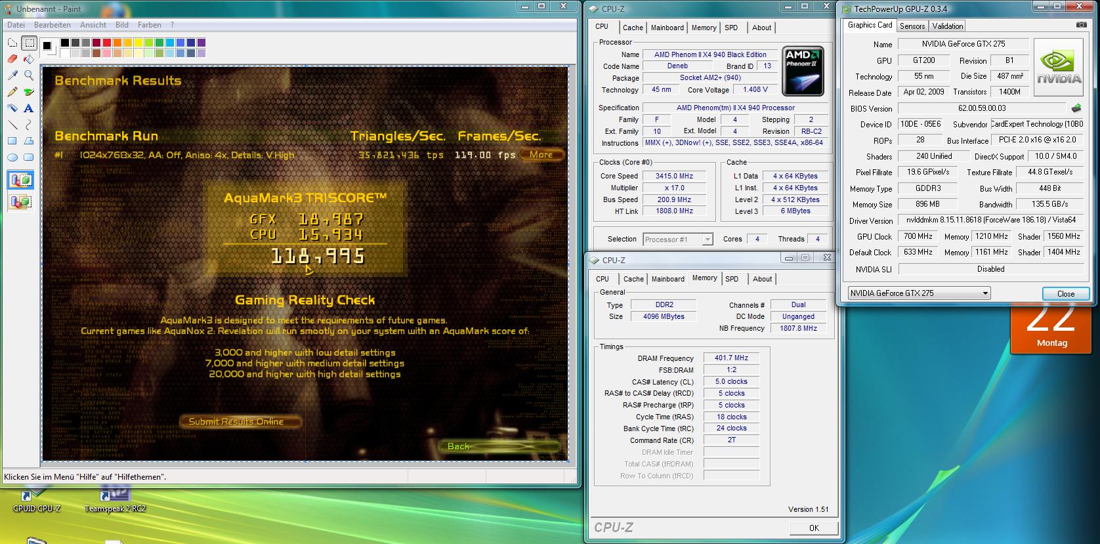Select the rectangular Select tool in Paint
The image size is (1100, 544).
pyautogui.click(x=29, y=43)
